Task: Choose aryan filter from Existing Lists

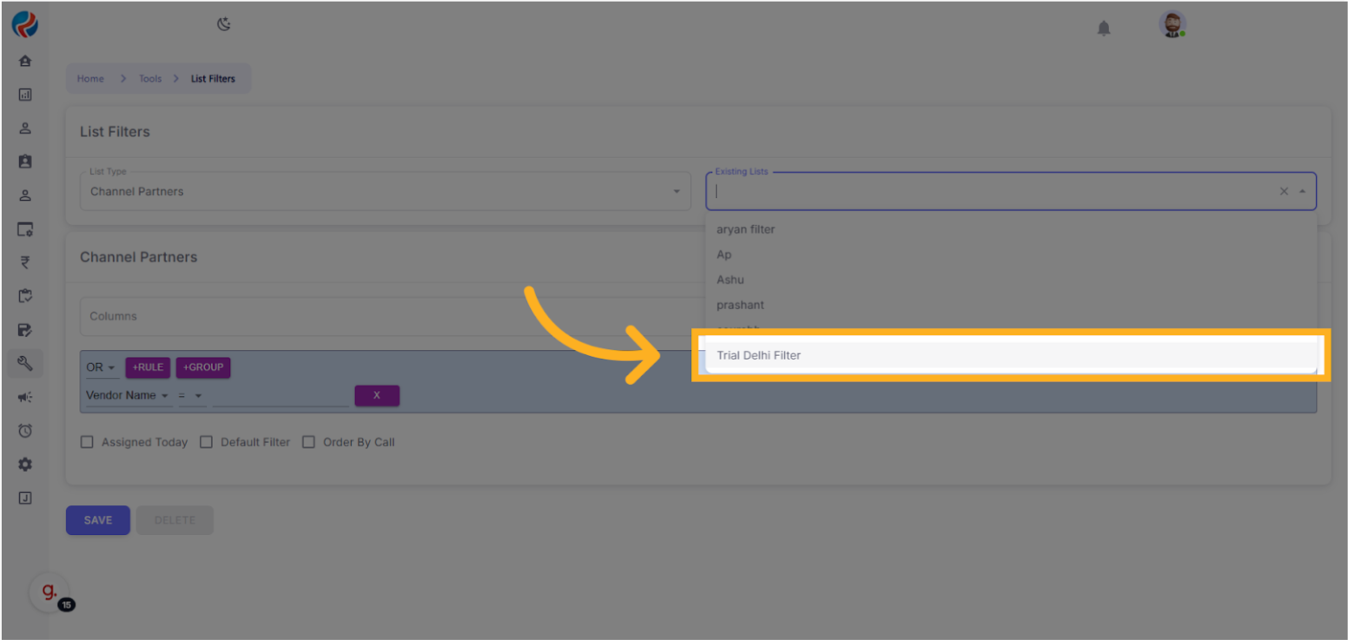Action: pyautogui.click(x=745, y=229)
